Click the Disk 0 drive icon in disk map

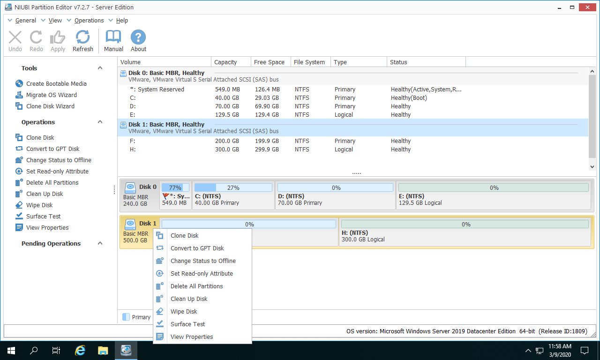click(131, 187)
